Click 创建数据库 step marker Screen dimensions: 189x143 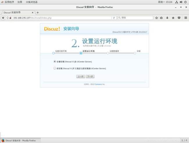pyautogui.click(x=108, y=53)
